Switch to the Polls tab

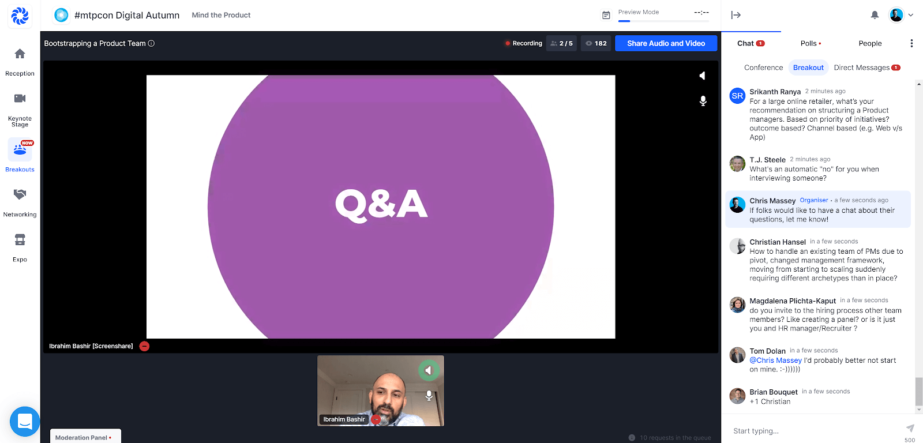pyautogui.click(x=810, y=43)
